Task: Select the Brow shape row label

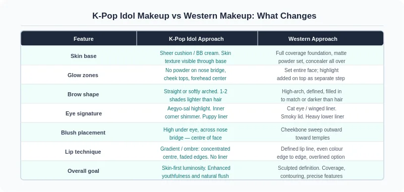Action: coord(83,94)
